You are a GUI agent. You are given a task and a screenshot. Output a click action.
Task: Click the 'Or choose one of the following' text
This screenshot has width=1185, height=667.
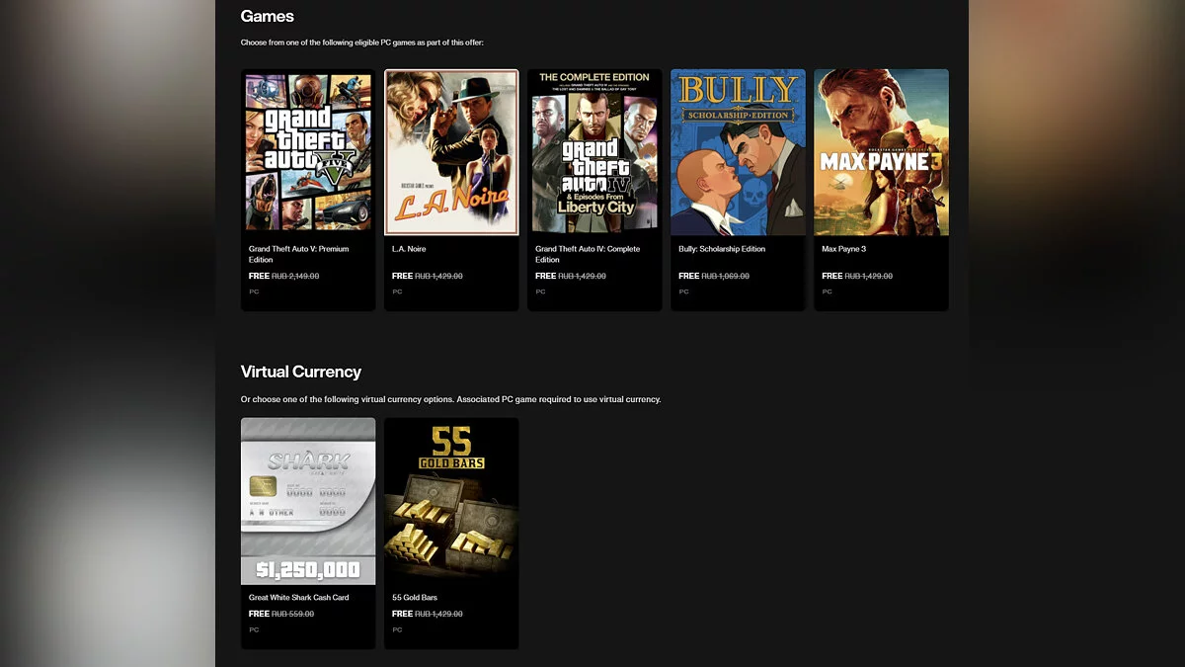[x=450, y=399]
